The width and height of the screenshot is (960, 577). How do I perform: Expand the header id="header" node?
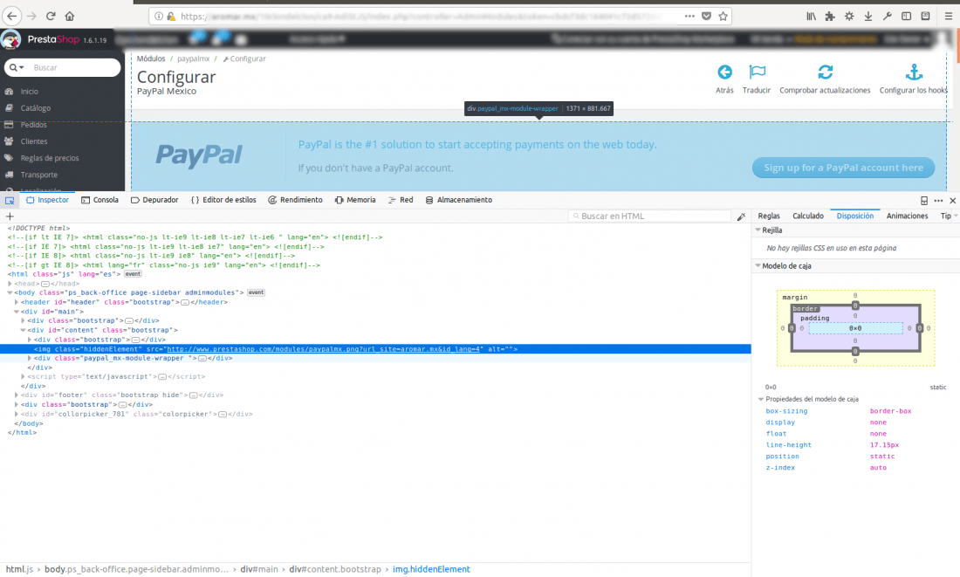(x=17, y=302)
